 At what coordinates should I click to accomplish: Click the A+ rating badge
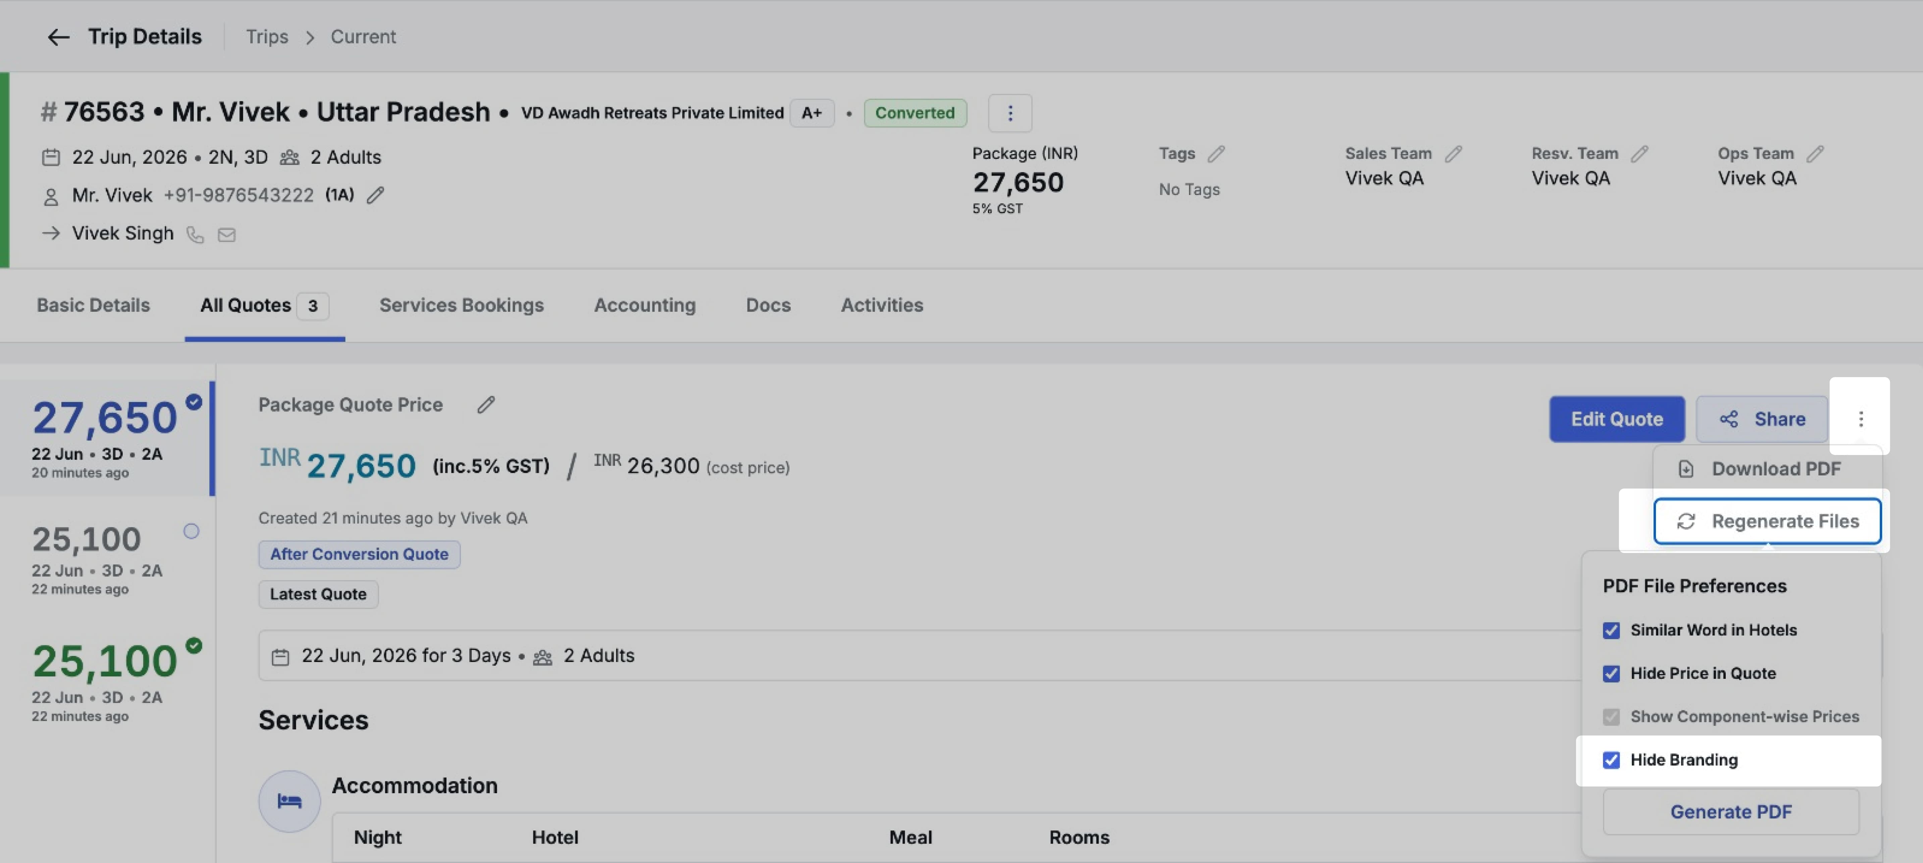(812, 113)
